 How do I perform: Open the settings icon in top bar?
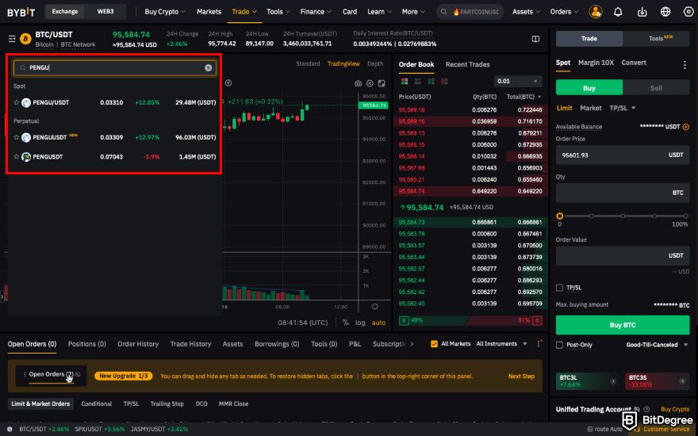[x=688, y=12]
